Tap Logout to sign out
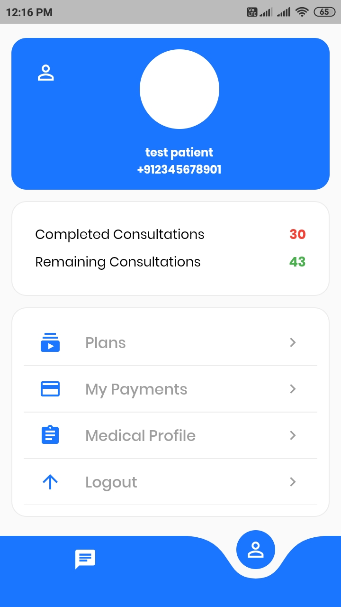Screen dimensions: 341x607 point(111,482)
